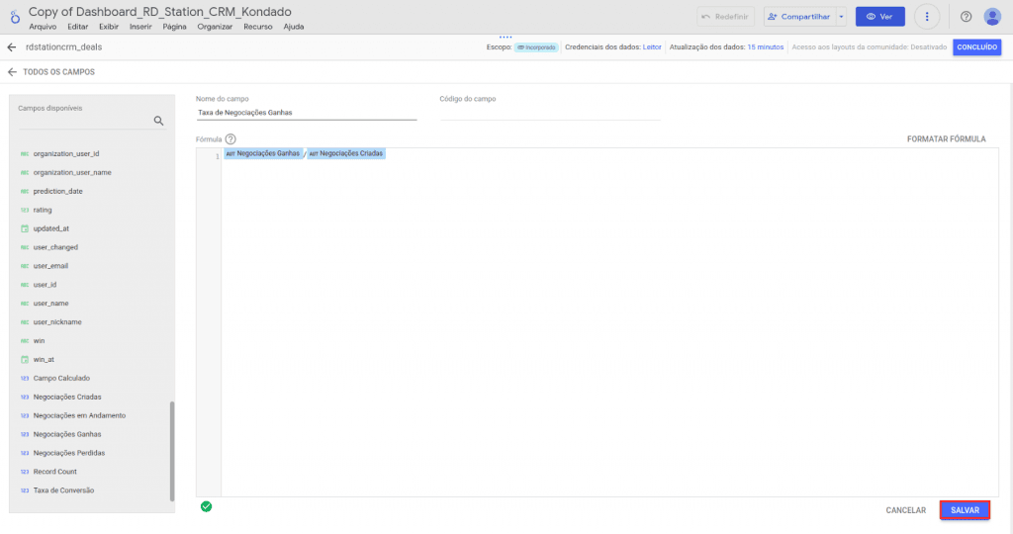The width and height of the screenshot is (1013, 534).
Task: Click the formula help question mark icon
Action: click(230, 139)
